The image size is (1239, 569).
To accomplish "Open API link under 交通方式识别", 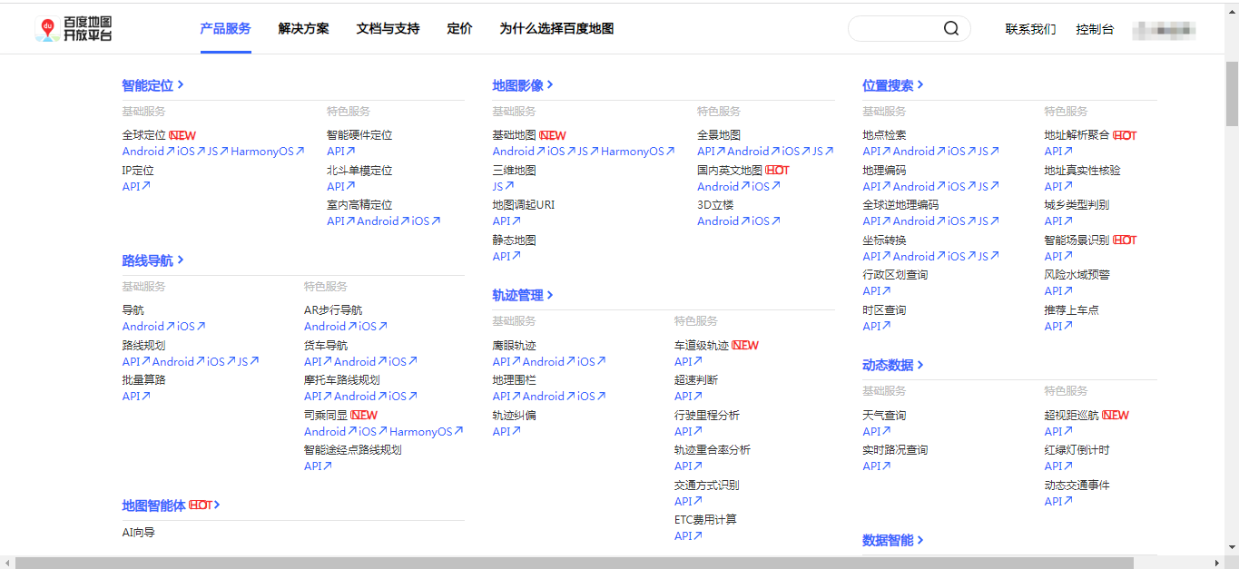I will 689,501.
